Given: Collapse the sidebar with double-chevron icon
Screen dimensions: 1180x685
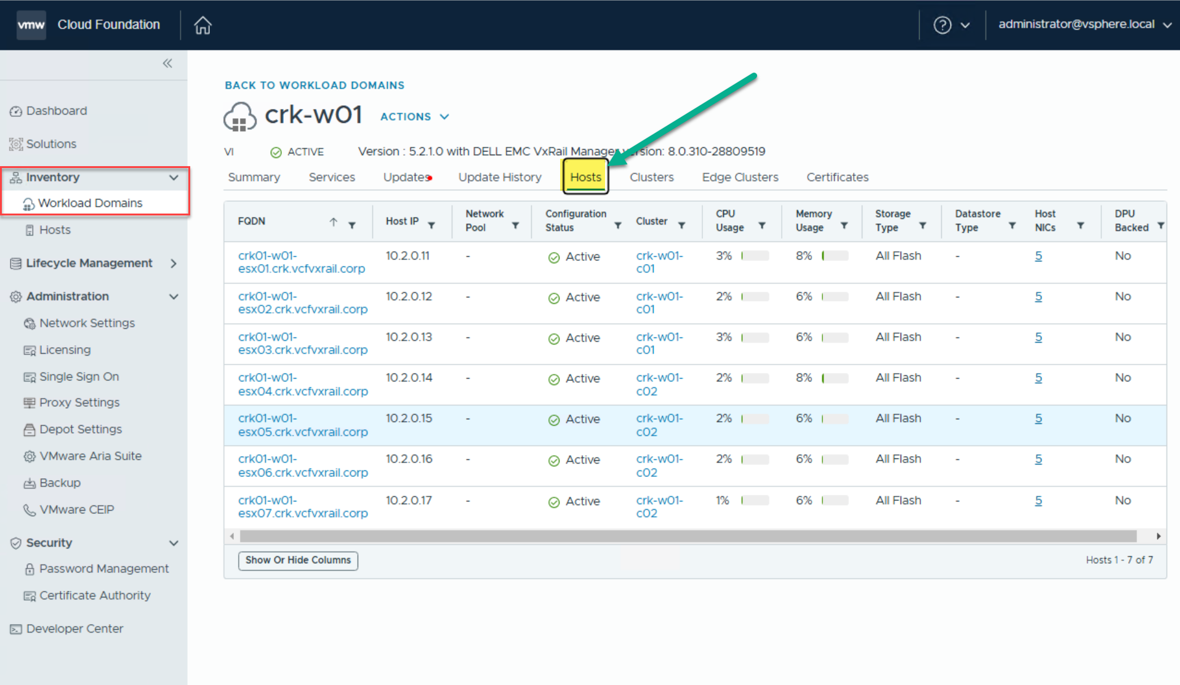Looking at the screenshot, I should coord(167,63).
